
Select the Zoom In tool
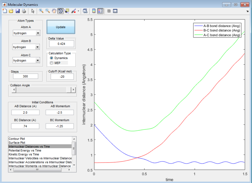[x=41, y=11]
